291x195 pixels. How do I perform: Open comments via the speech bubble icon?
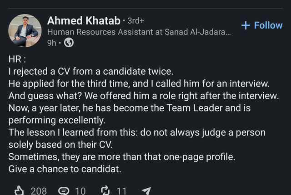point(64,190)
